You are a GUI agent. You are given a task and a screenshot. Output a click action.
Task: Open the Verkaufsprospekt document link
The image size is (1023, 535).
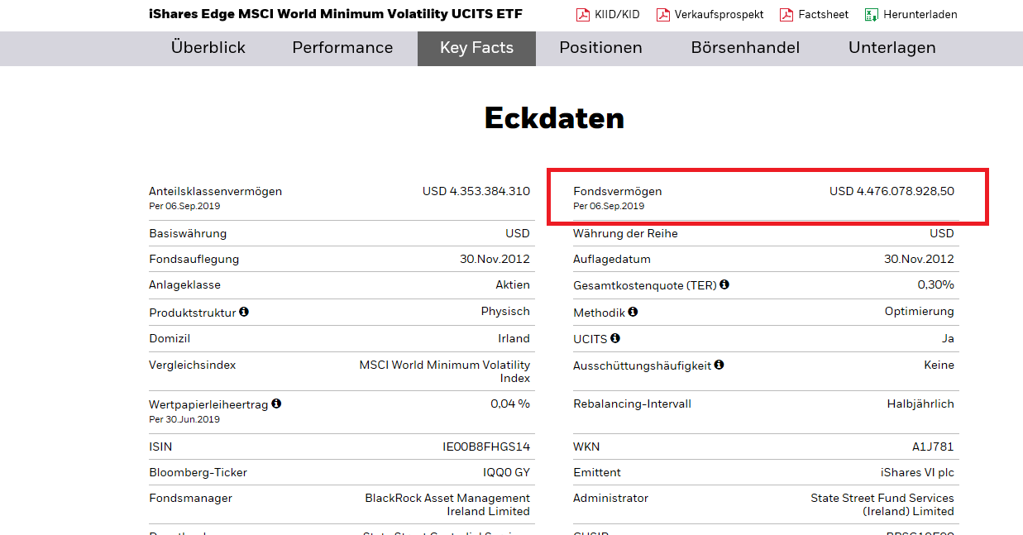point(719,15)
